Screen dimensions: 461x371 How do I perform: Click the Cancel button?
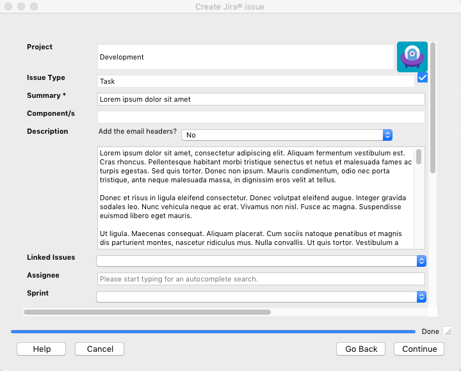pyautogui.click(x=99, y=349)
